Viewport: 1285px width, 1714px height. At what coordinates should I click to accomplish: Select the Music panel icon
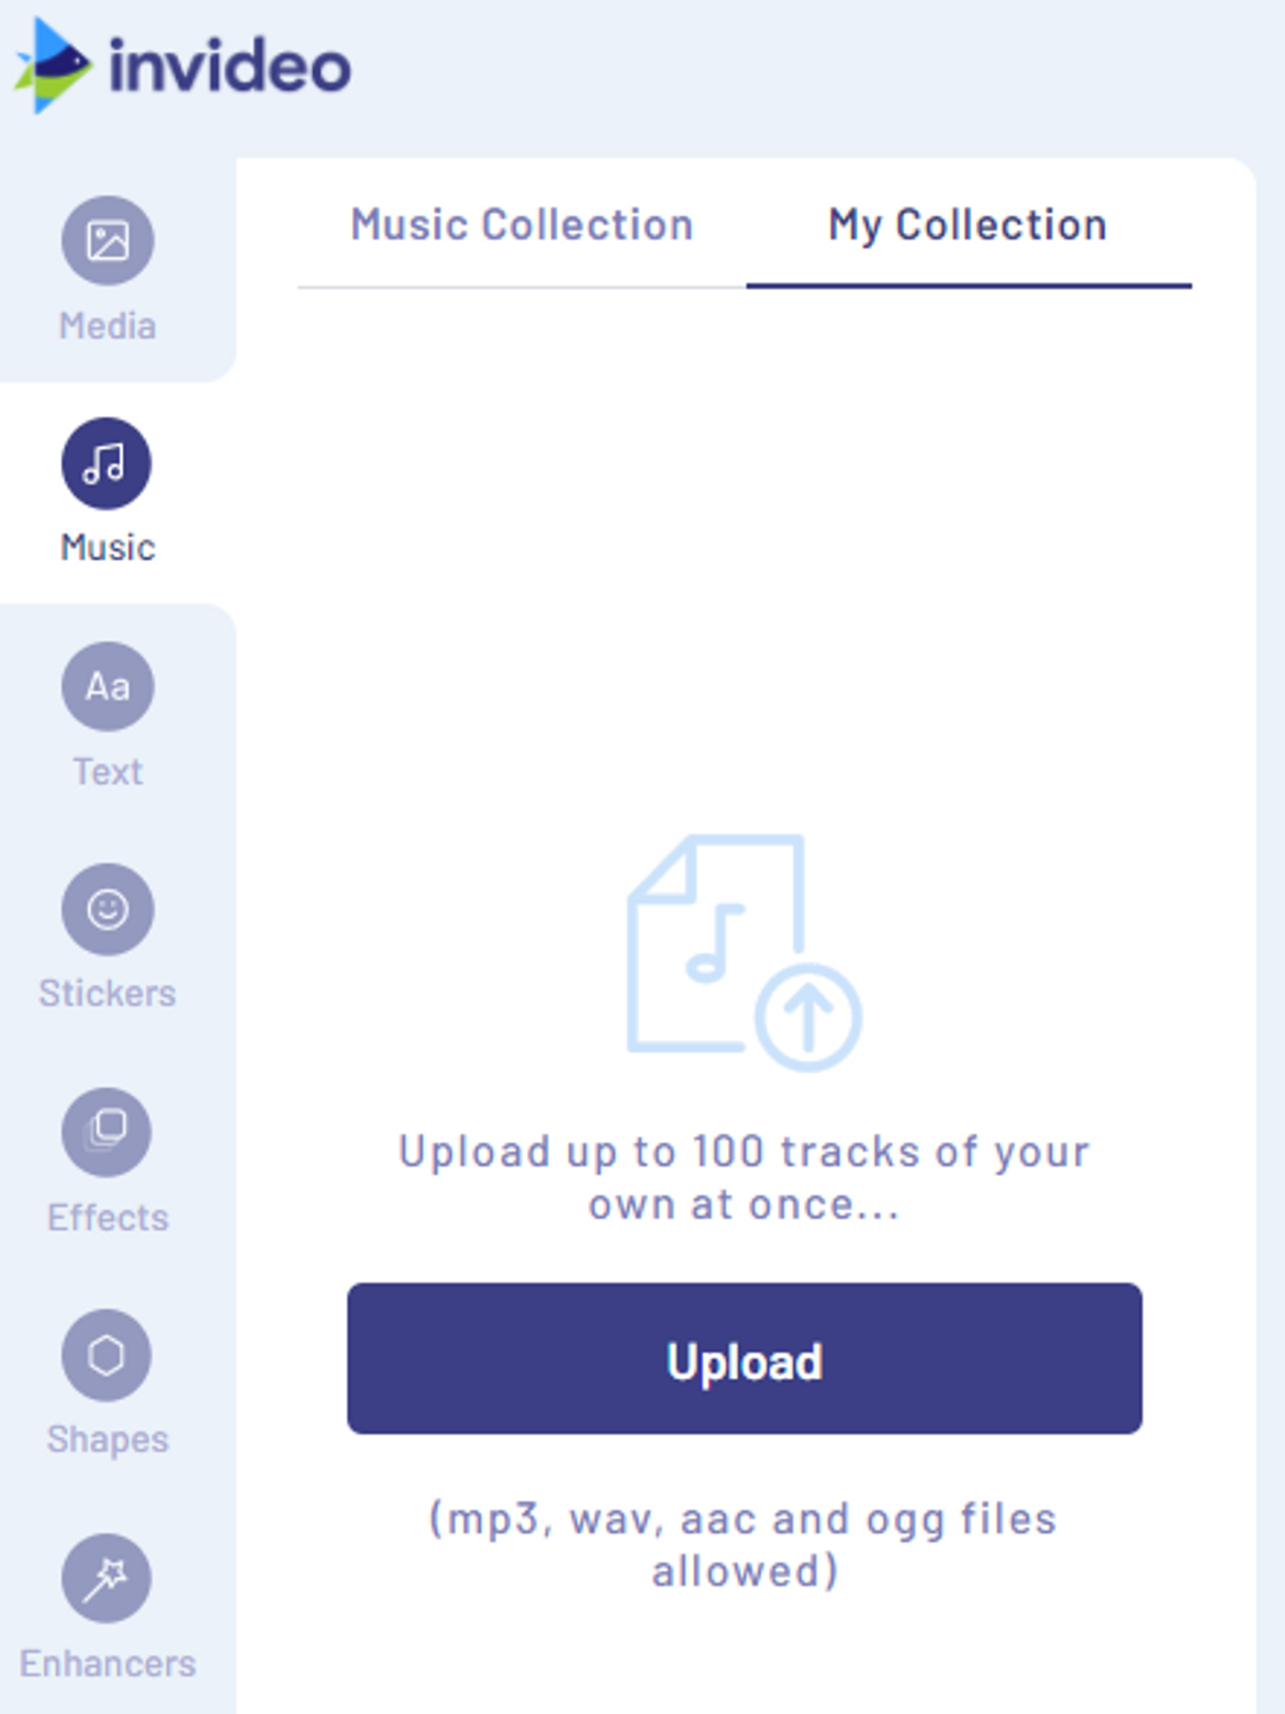(106, 464)
